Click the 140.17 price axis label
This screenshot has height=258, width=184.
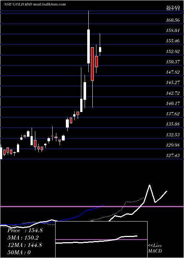[x=173, y=104]
